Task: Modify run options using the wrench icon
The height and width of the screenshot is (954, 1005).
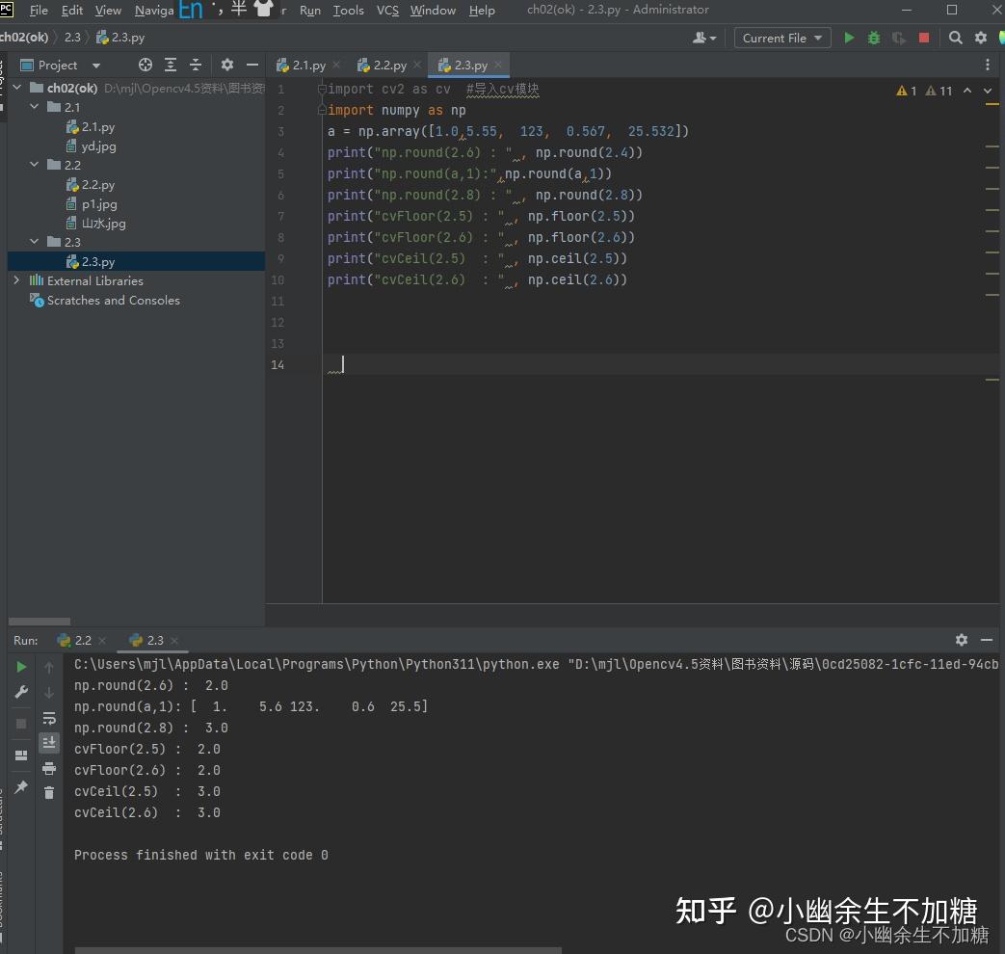Action: click(x=21, y=692)
